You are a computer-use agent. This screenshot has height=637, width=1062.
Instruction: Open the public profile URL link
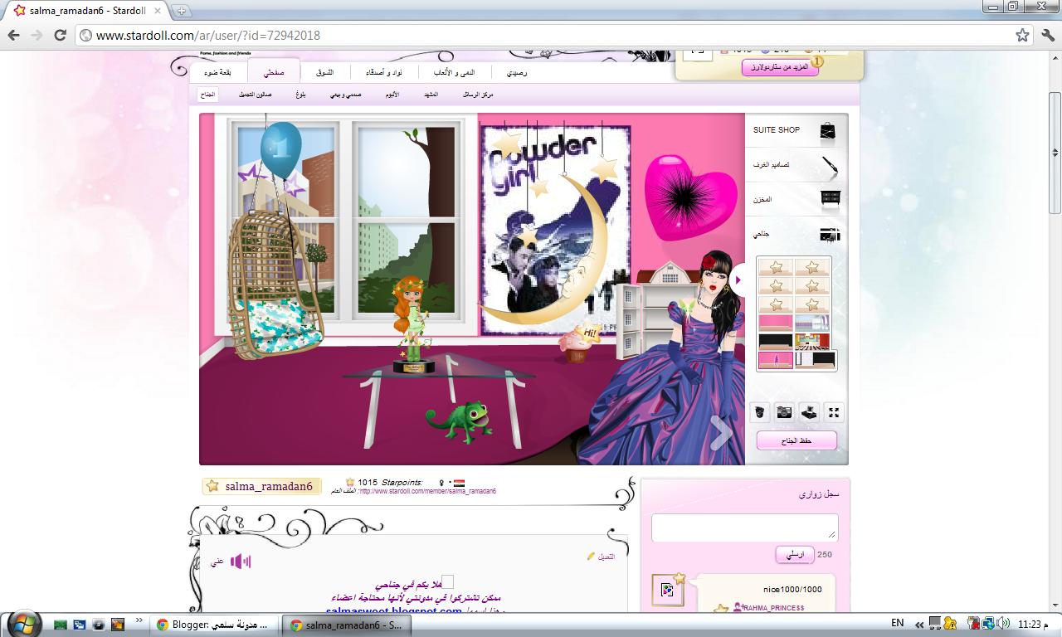click(427, 491)
